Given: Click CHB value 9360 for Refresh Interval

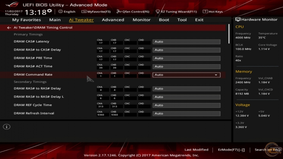Looking at the screenshot, I should [x=114, y=115].
